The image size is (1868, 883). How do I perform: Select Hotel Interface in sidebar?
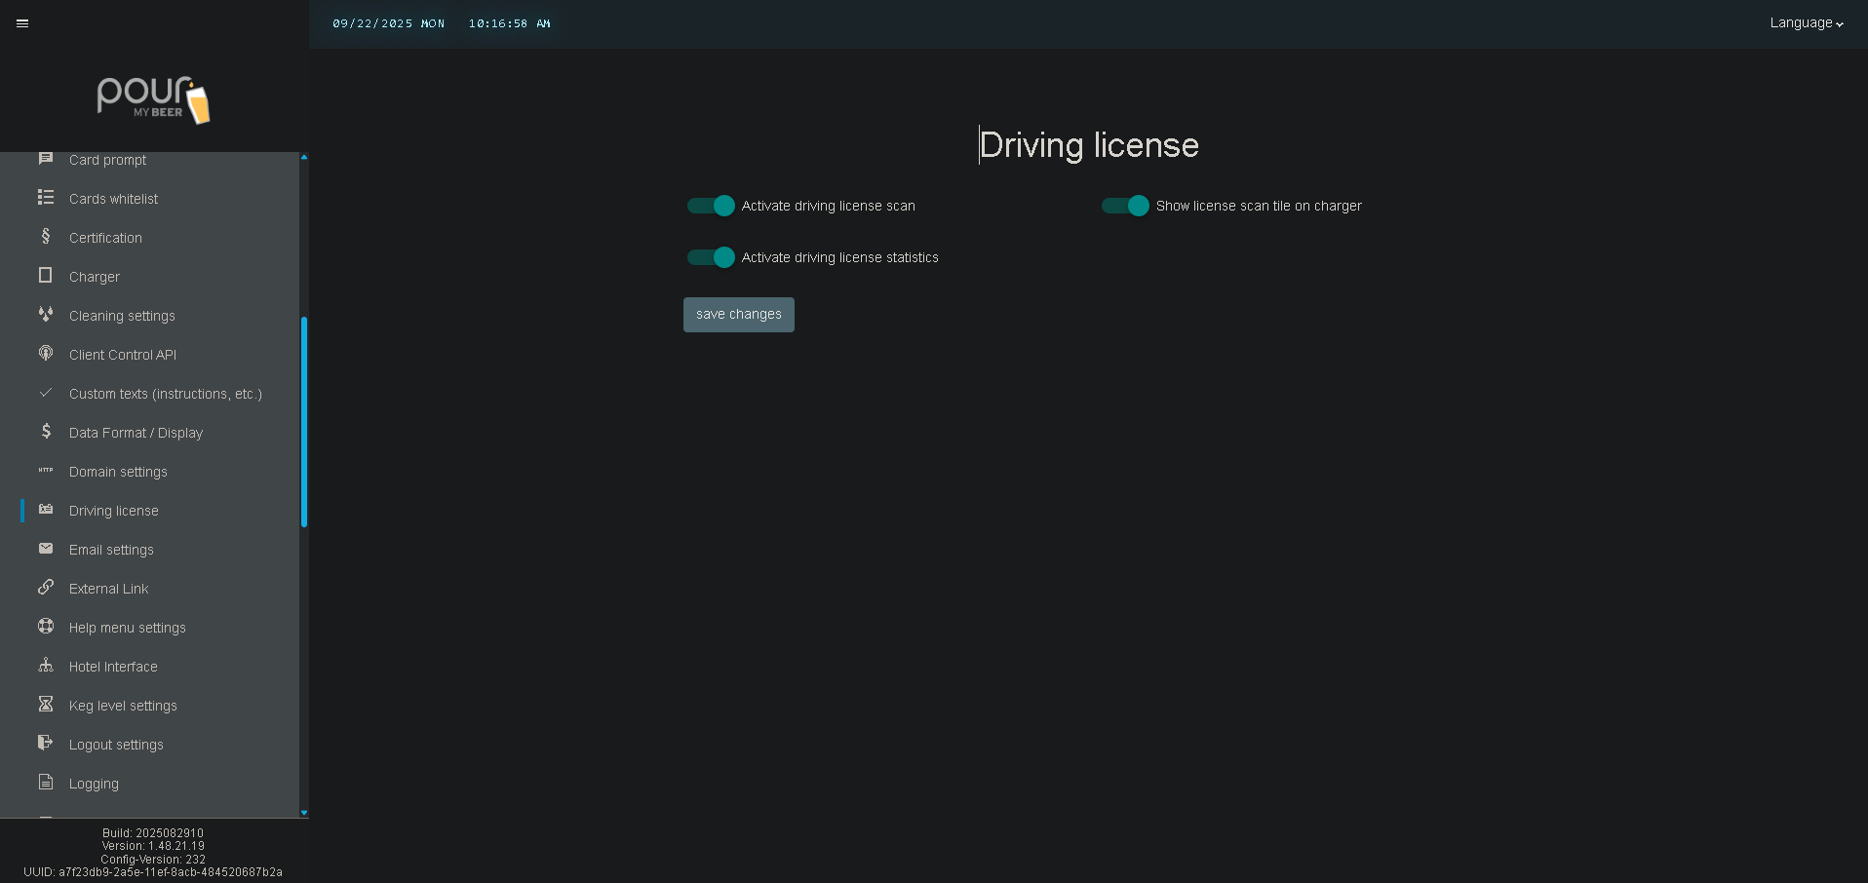tap(113, 667)
